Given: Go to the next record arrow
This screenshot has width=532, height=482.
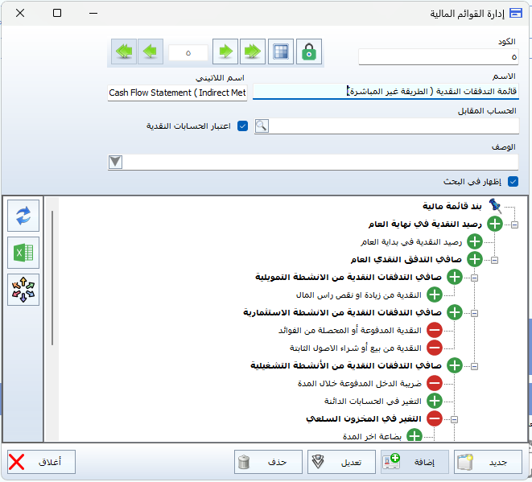Looking at the screenshot, I should pos(226,51).
